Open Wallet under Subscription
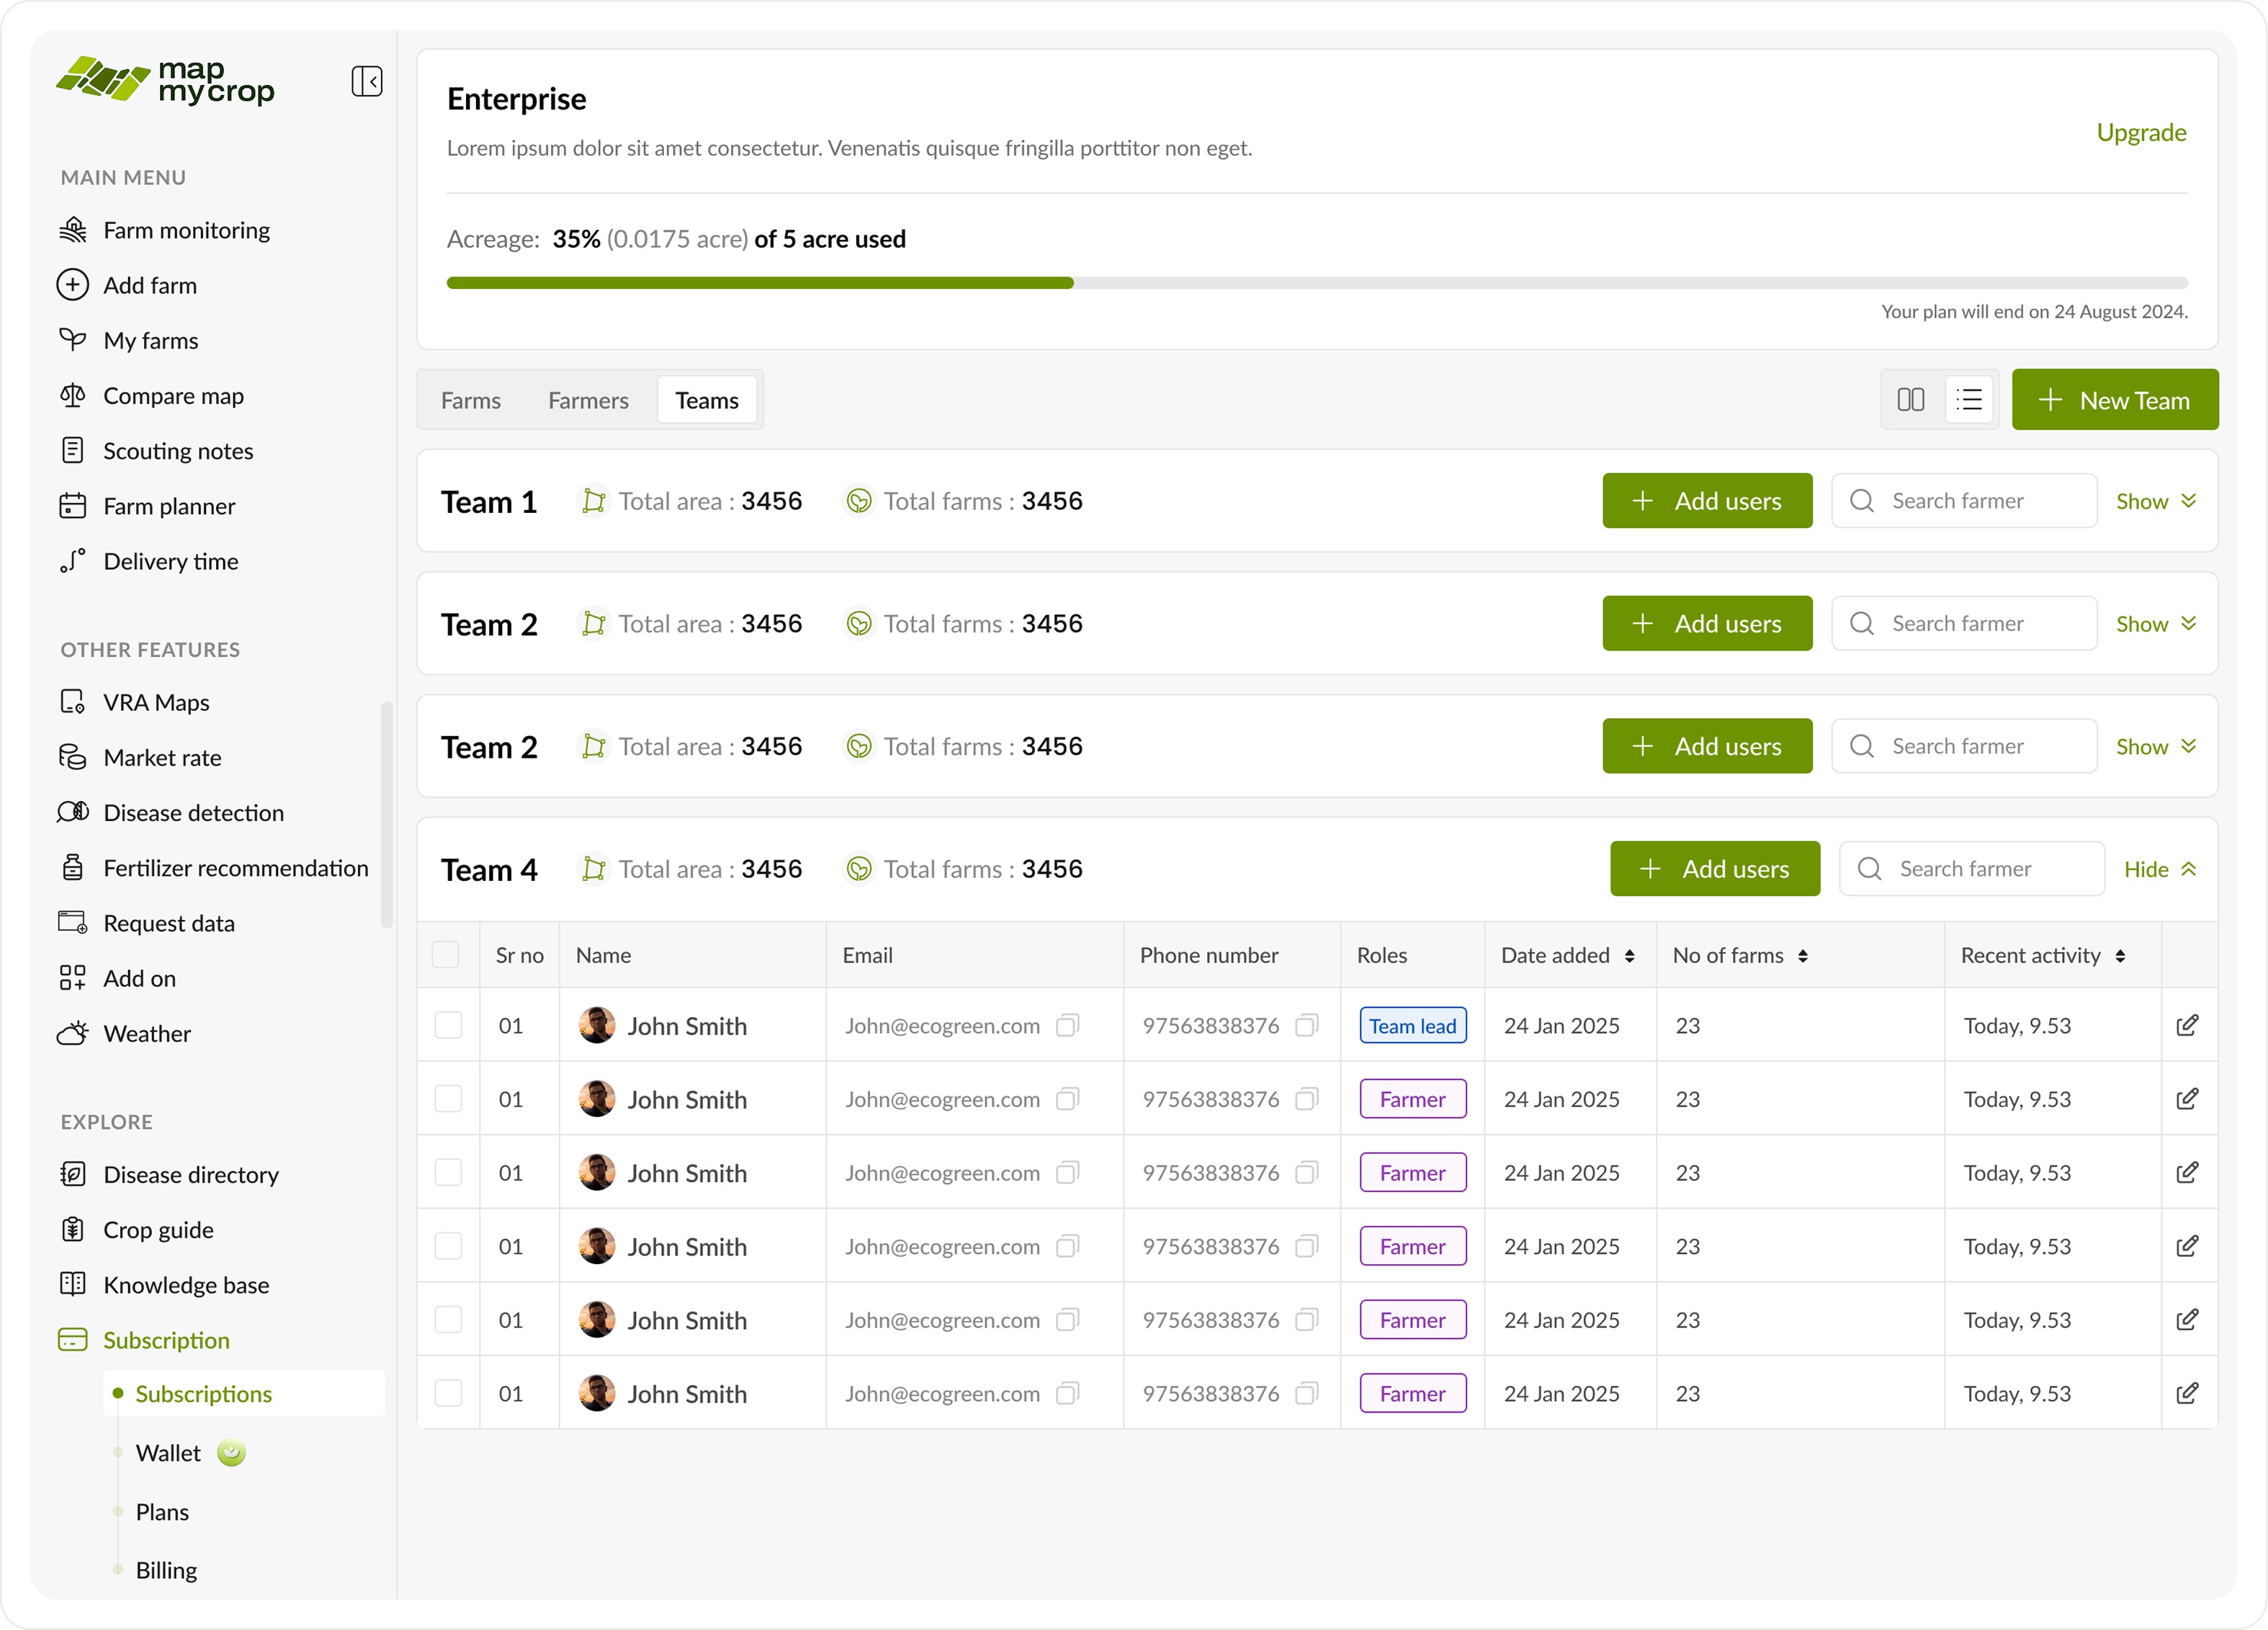 pos(168,1453)
